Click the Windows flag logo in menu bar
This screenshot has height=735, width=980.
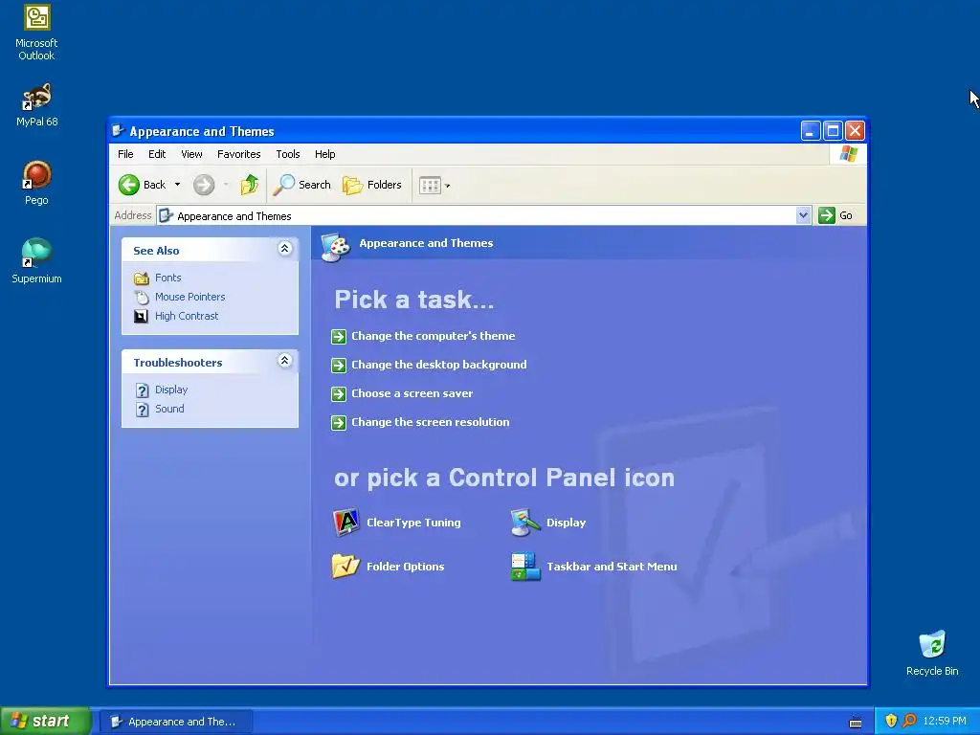coord(849,154)
